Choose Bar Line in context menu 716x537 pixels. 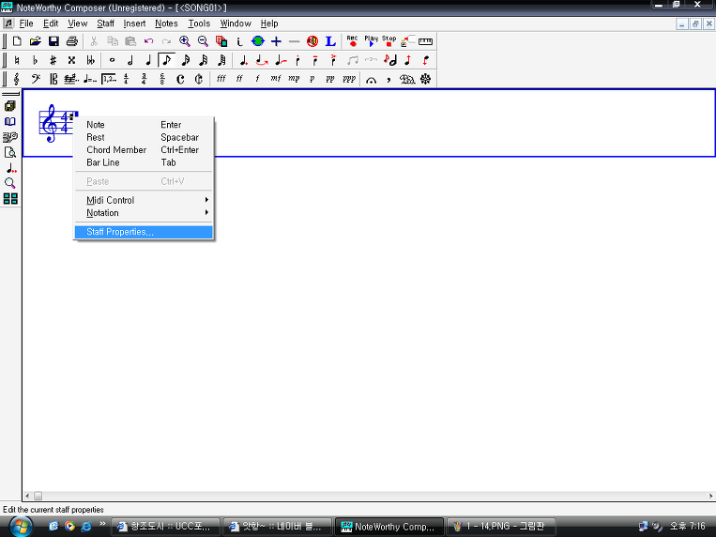[x=144, y=162]
